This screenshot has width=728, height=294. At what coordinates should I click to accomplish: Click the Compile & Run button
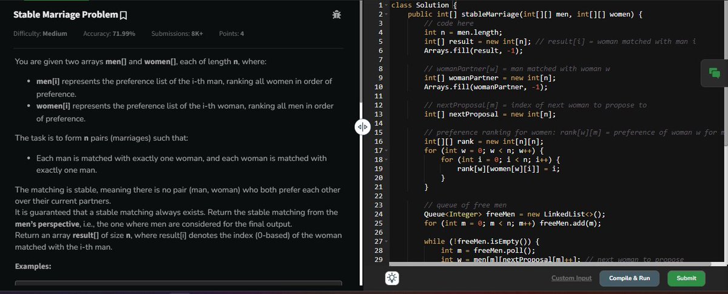point(629,278)
